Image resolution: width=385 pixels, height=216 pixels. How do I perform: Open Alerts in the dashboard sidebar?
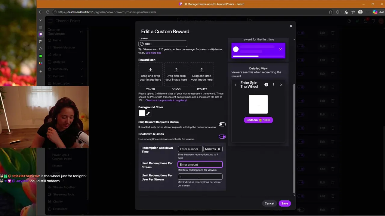(x=57, y=55)
